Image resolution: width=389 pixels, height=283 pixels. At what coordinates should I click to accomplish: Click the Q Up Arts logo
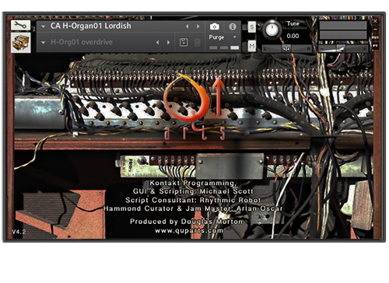click(x=194, y=107)
